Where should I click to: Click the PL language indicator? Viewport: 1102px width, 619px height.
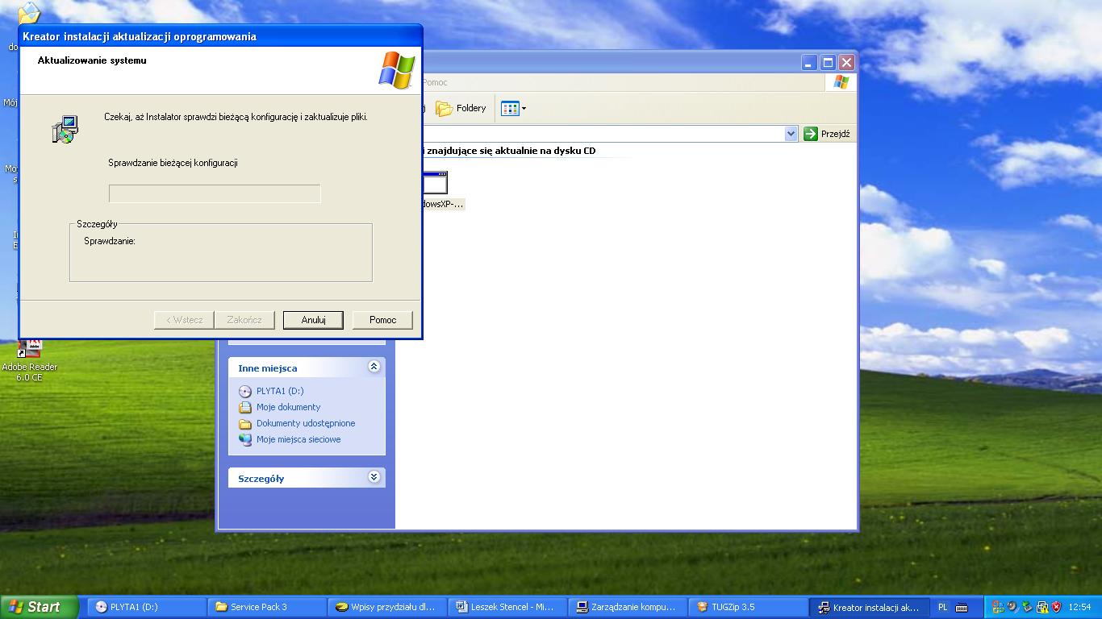tap(943, 607)
